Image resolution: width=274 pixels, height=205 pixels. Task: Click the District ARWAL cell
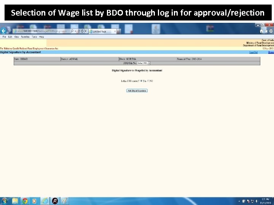[89, 59]
